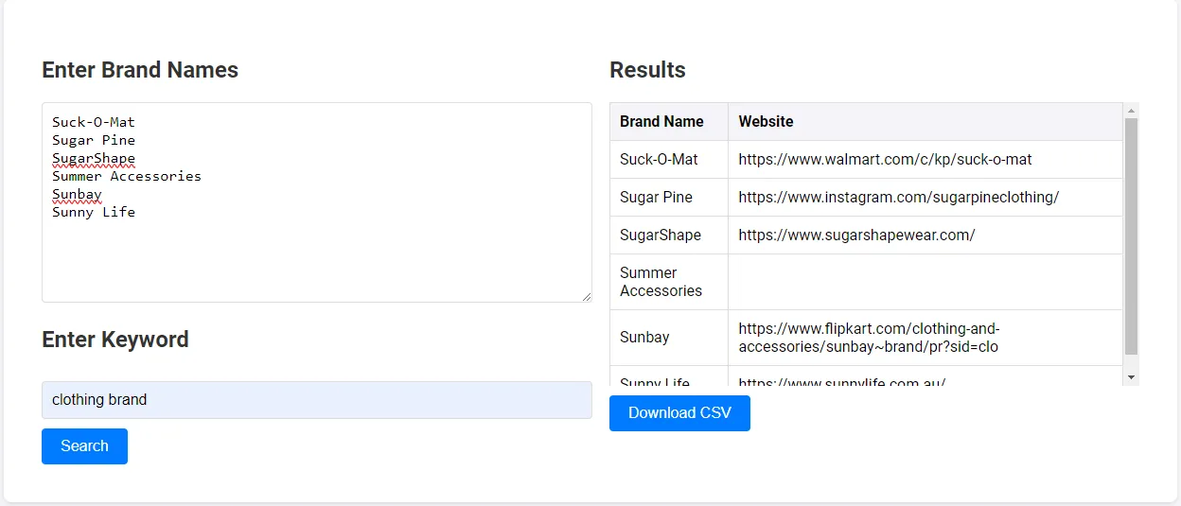The width and height of the screenshot is (1181, 506).
Task: Place cursor on 'Summer Accessories' line in text area
Action: 126,176
